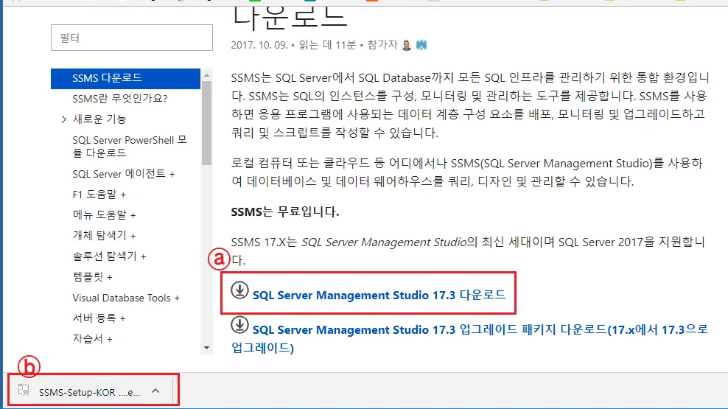Viewport: 728px width, 409px height.
Task: Click first contributor avatar
Action: 407,45
